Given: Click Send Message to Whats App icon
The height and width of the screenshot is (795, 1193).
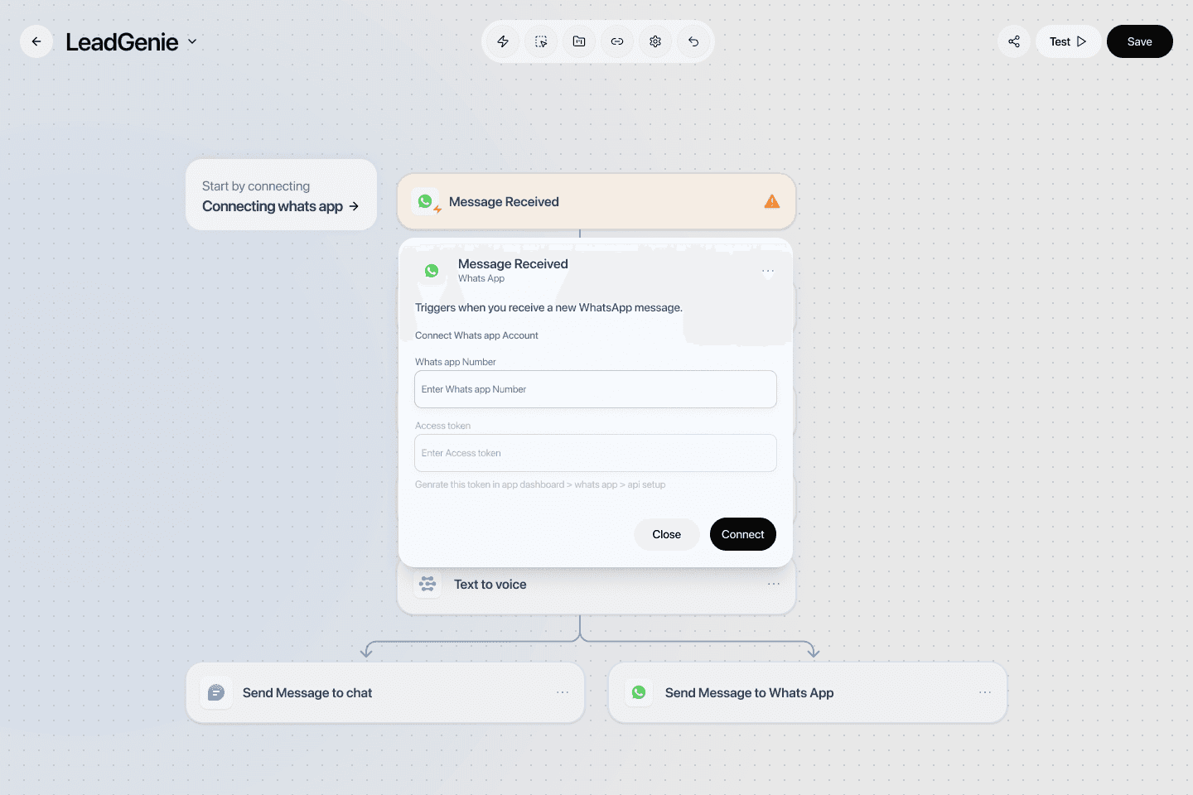Looking at the screenshot, I should click(639, 692).
